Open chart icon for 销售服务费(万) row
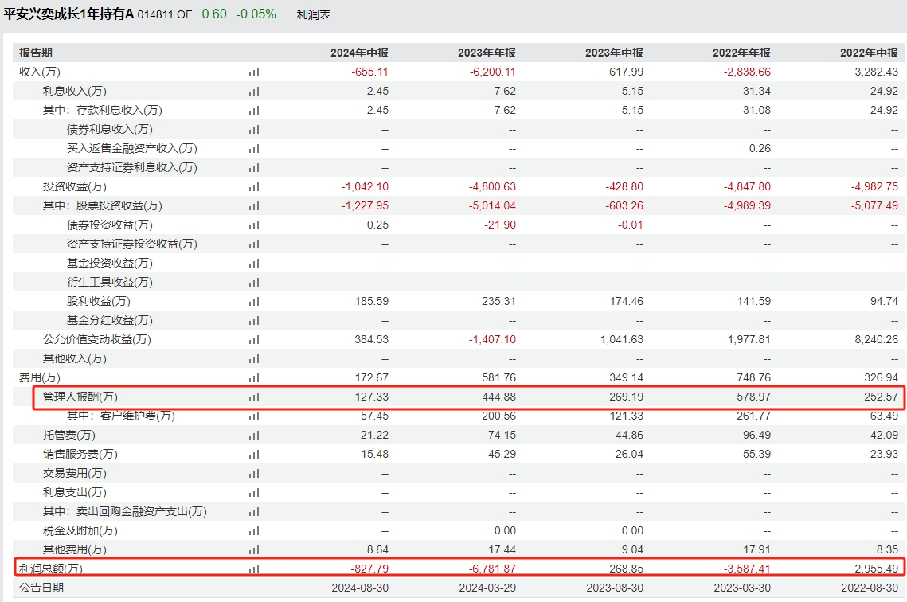907x602 pixels. pyautogui.click(x=254, y=454)
